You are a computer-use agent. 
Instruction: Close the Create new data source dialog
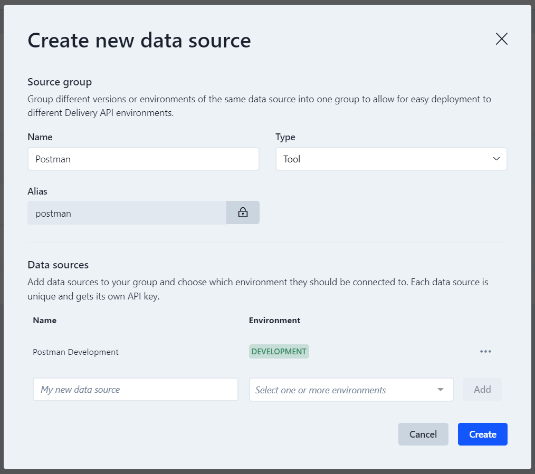[x=501, y=39]
